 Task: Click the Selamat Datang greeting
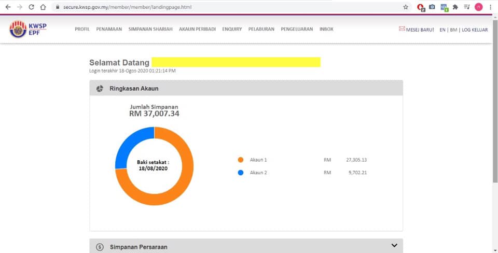(x=119, y=63)
